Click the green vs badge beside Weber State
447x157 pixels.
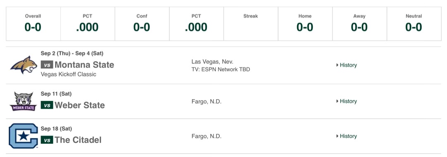(x=47, y=105)
